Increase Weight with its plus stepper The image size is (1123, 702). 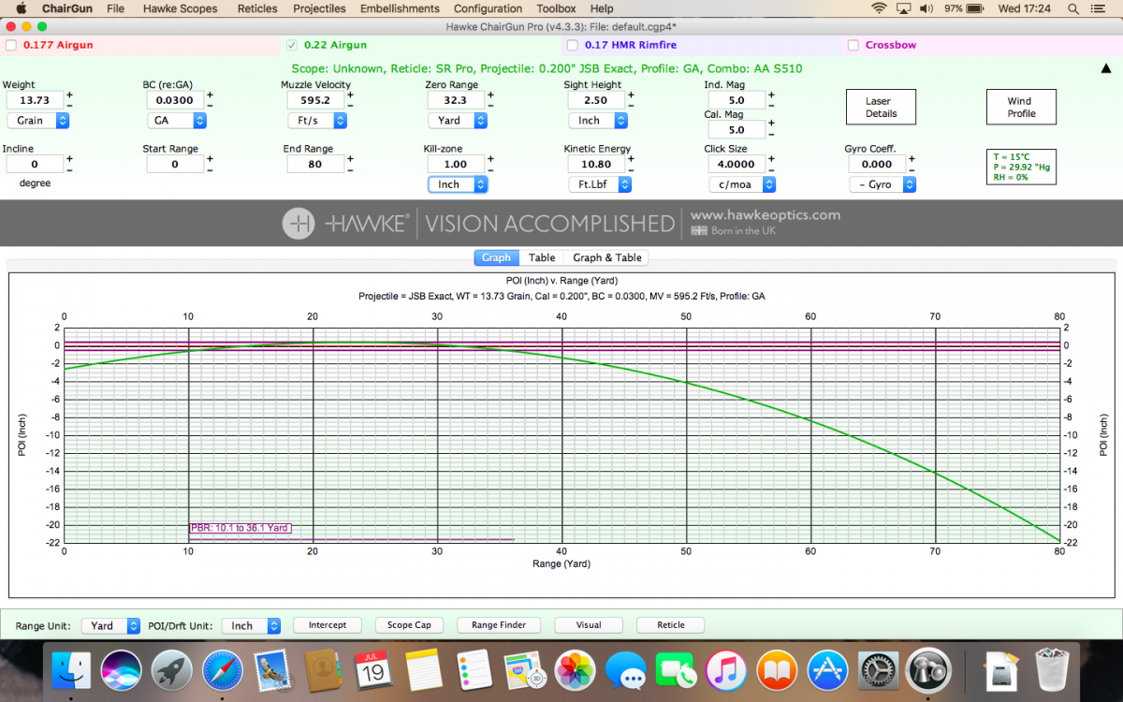pos(69,95)
